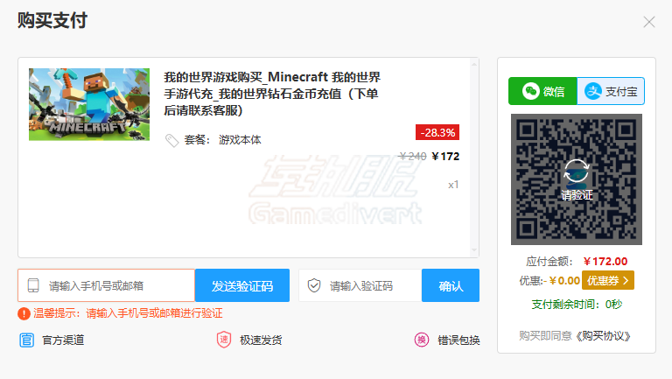Click the struck-through ¥240 original price
Viewport: 672px width, 379px height.
tap(412, 157)
